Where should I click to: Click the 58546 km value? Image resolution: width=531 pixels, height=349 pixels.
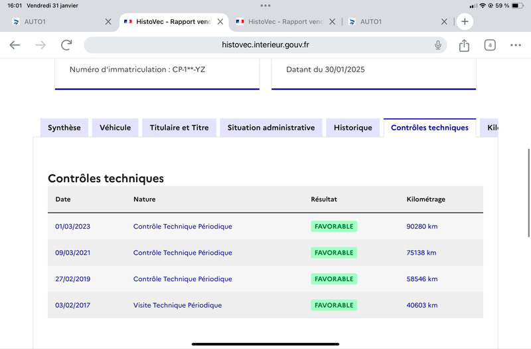(x=422, y=279)
